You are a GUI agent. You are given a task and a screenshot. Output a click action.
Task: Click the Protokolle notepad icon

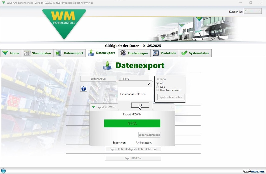(156, 53)
